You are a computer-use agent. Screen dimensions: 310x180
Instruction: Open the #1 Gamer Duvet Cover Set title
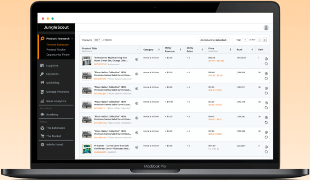[x=112, y=147]
